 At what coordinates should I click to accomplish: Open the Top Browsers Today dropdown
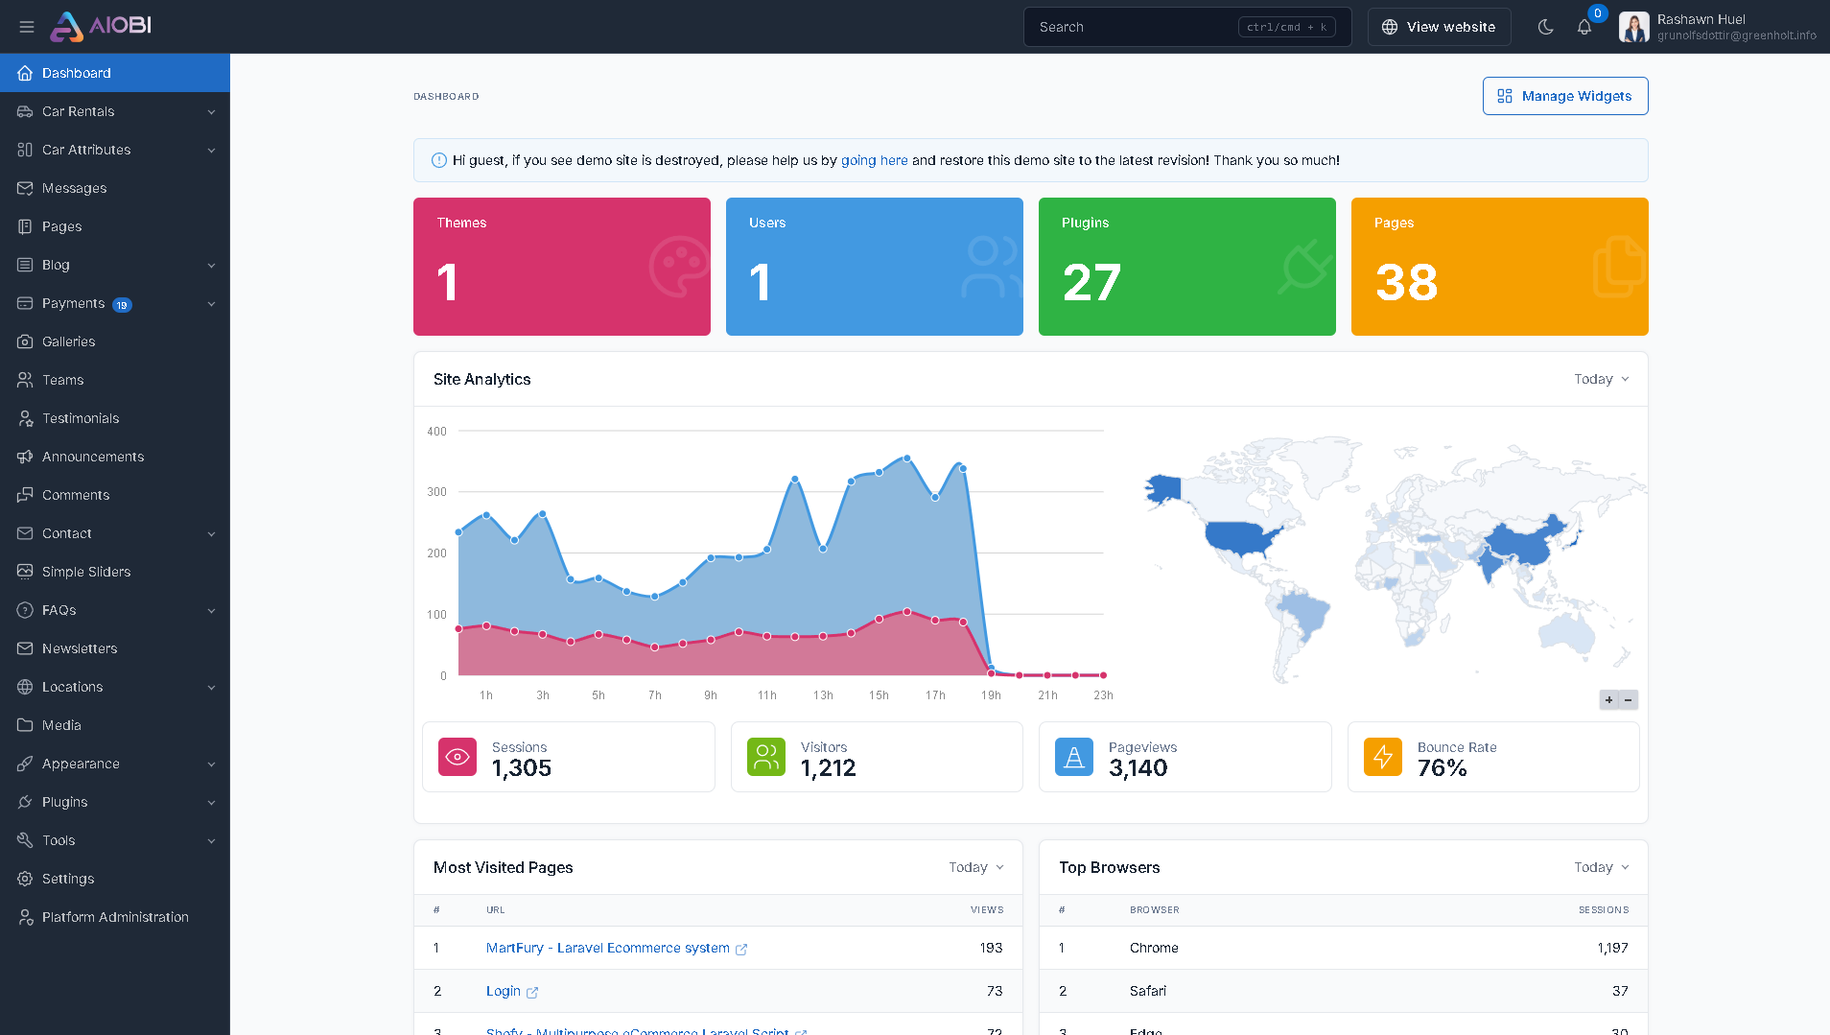pyautogui.click(x=1601, y=867)
